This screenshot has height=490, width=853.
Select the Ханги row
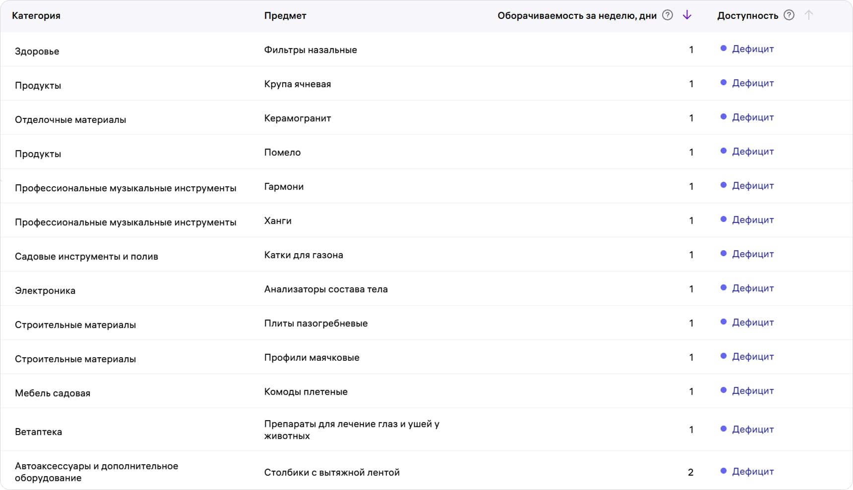(x=278, y=220)
